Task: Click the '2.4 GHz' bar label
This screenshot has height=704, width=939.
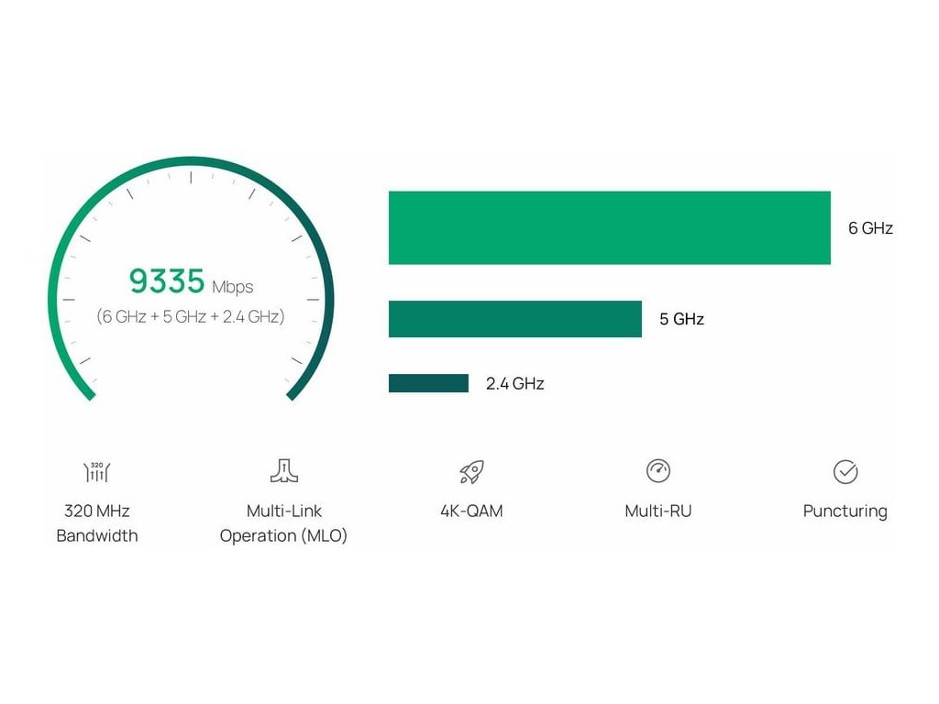Action: coord(515,384)
